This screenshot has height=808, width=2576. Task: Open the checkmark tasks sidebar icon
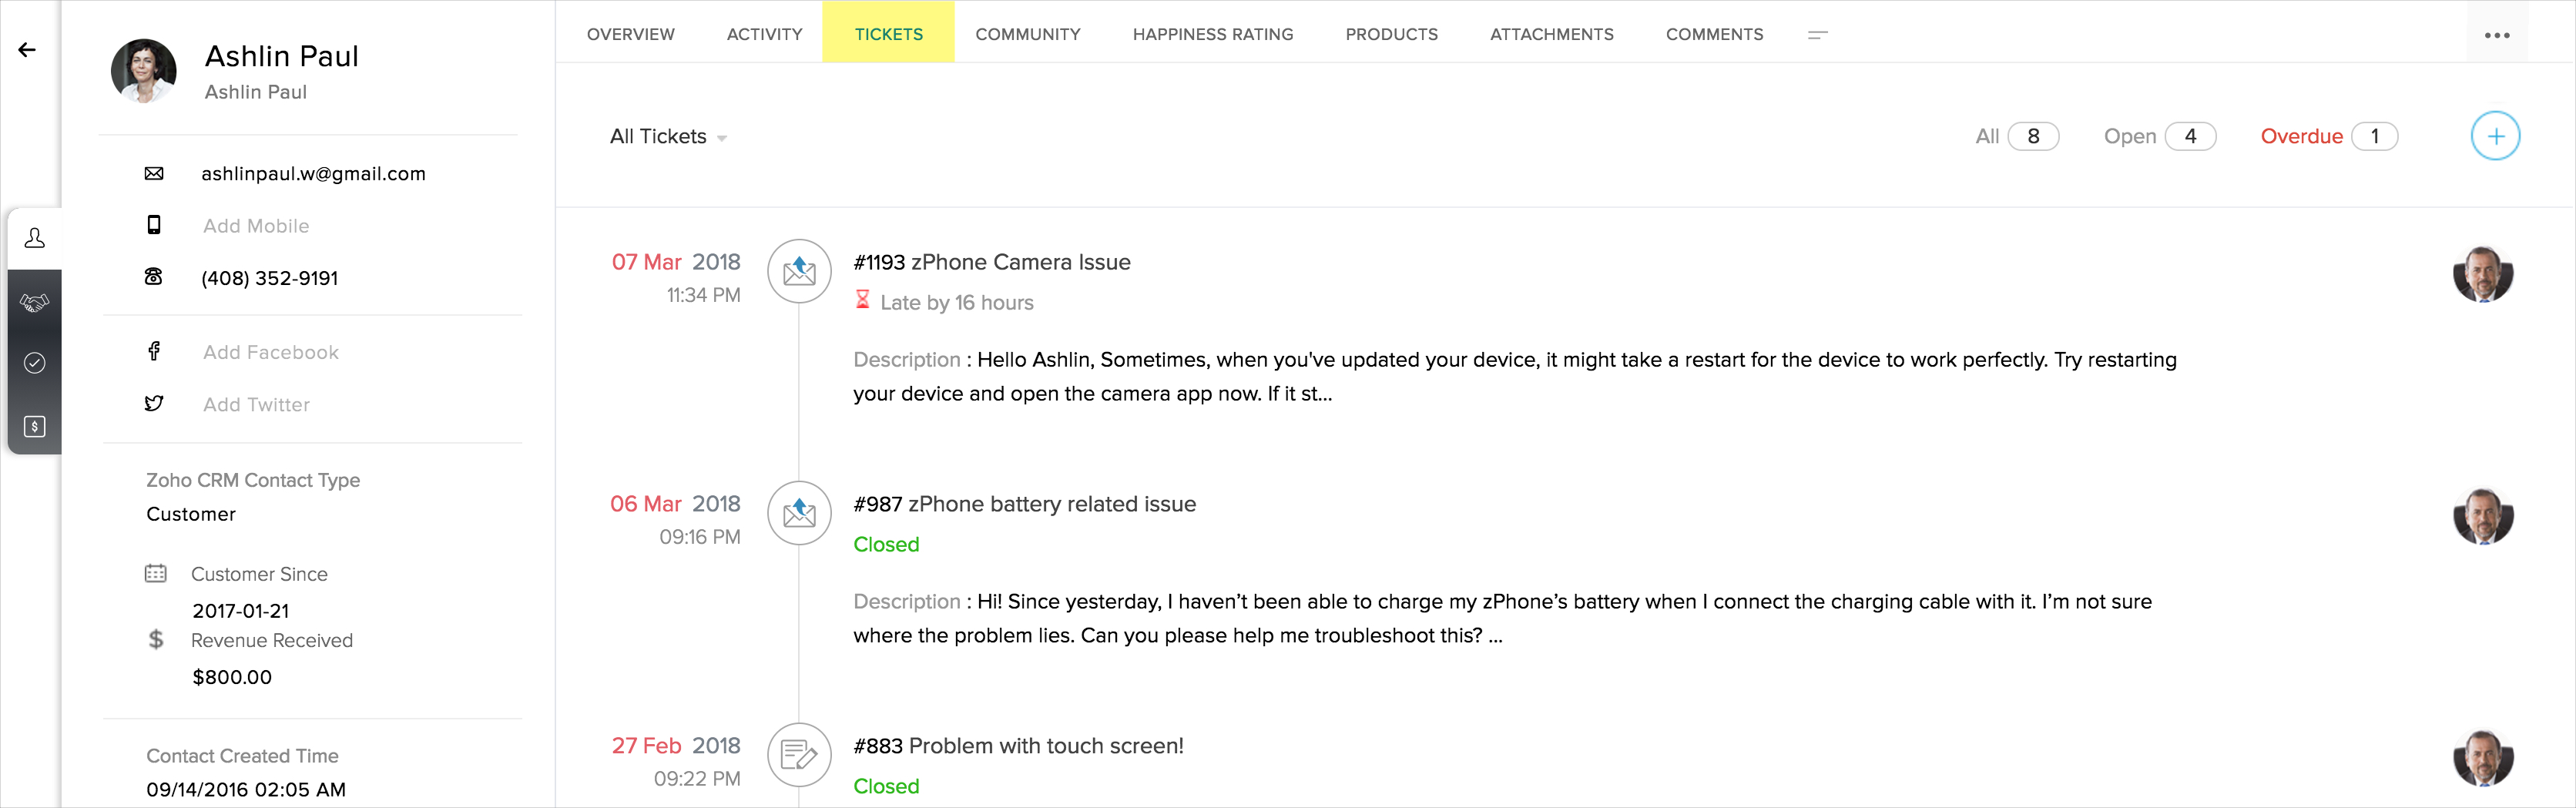point(35,363)
